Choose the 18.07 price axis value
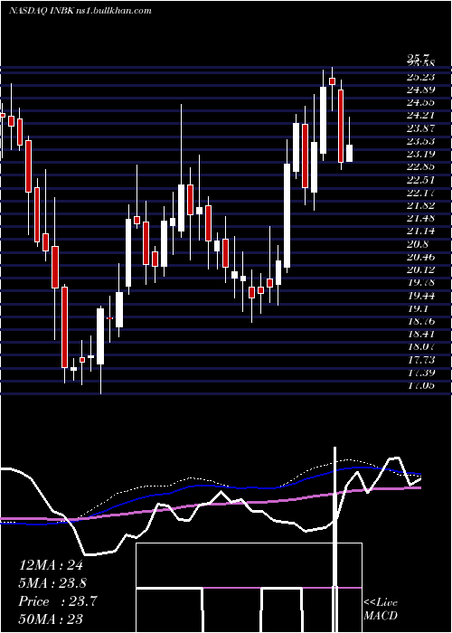Screen dimensions: 452x633 click(x=419, y=348)
